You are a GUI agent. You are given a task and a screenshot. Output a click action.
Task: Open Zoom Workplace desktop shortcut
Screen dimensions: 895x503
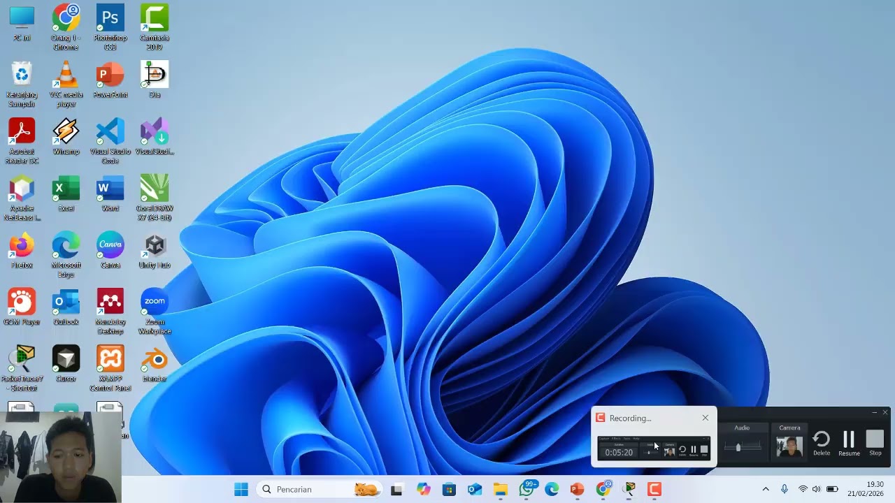(154, 312)
